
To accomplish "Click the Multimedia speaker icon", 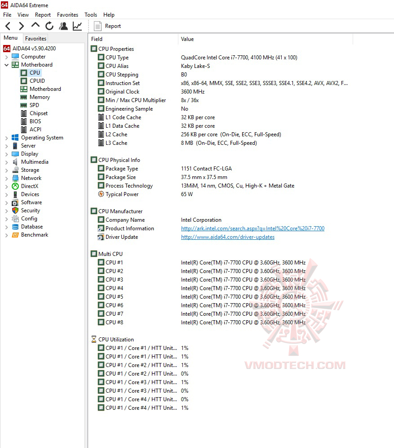I will click(15, 162).
